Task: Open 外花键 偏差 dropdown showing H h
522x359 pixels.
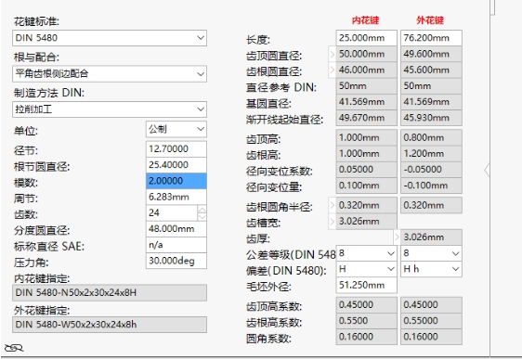Action: [431, 269]
